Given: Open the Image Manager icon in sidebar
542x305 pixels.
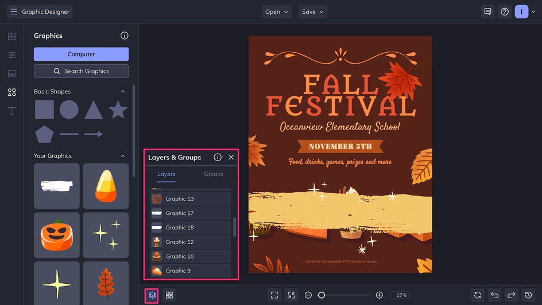Looking at the screenshot, I should 11,36.
